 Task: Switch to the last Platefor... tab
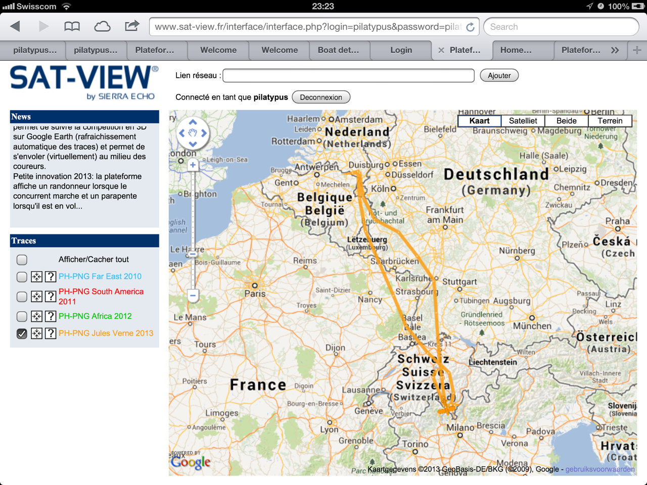pos(581,50)
